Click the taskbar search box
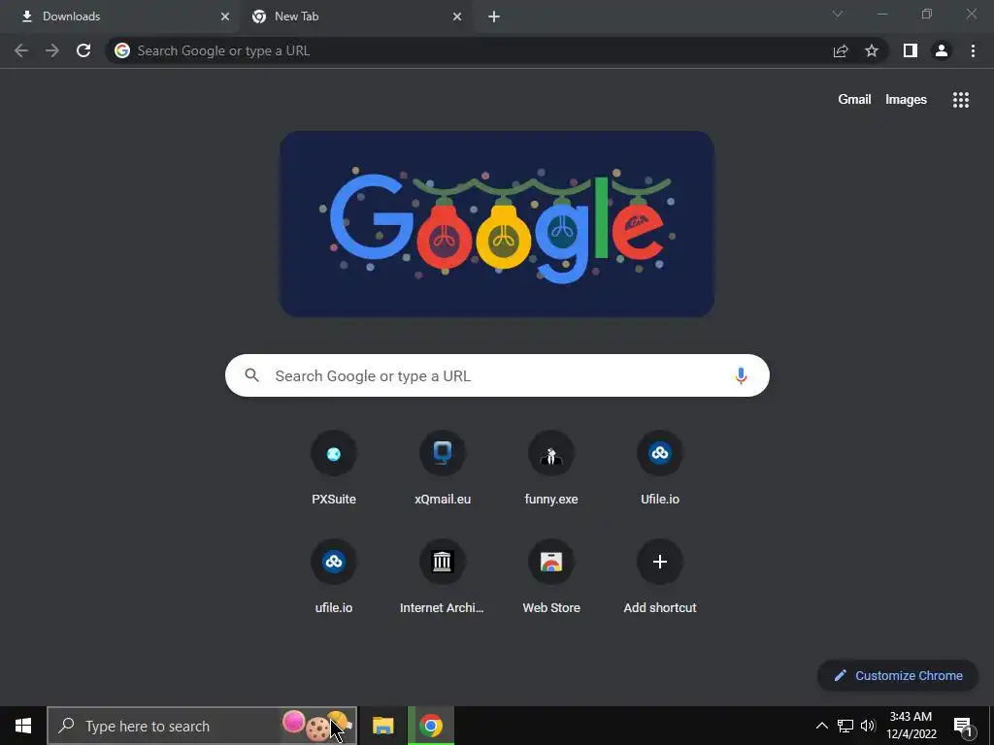The width and height of the screenshot is (994, 745). [202, 726]
